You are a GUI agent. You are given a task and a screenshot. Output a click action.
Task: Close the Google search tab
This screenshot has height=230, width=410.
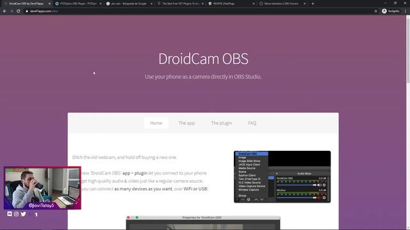151,4
